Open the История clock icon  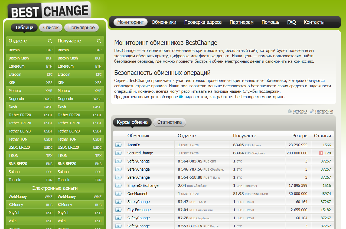tap(290, 111)
